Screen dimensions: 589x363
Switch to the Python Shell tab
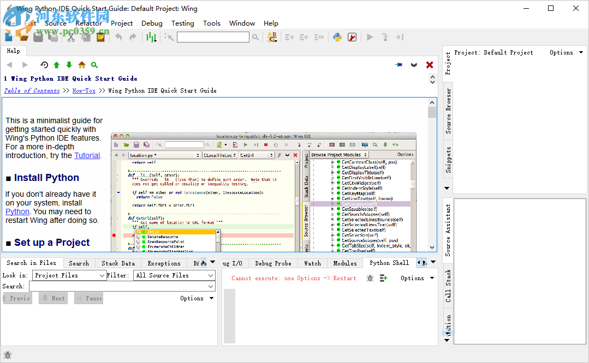[x=389, y=263]
